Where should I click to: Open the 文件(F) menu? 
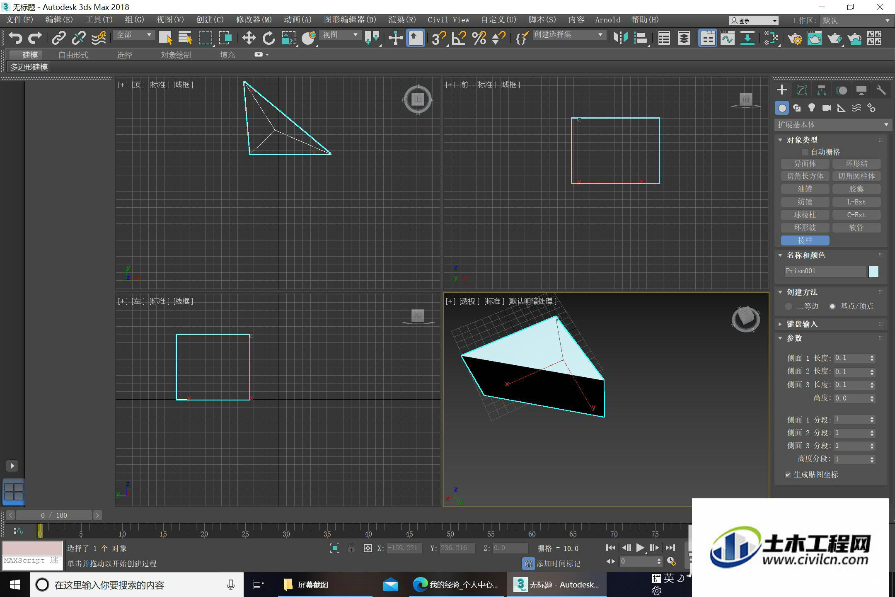[x=19, y=20]
